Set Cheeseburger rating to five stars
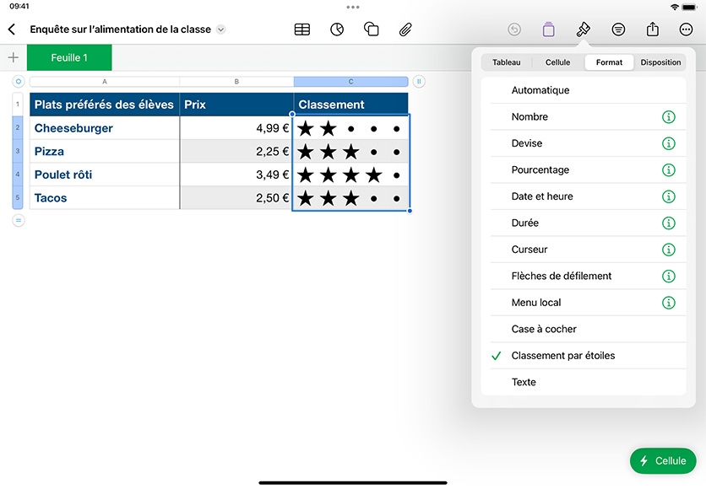The width and height of the screenshot is (706, 489). tap(396, 129)
